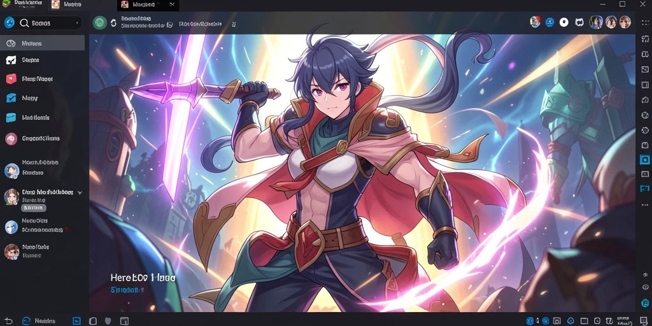The image size is (652, 326).
Task: Click the back arrow in the bottom bar
Action: coord(9,321)
